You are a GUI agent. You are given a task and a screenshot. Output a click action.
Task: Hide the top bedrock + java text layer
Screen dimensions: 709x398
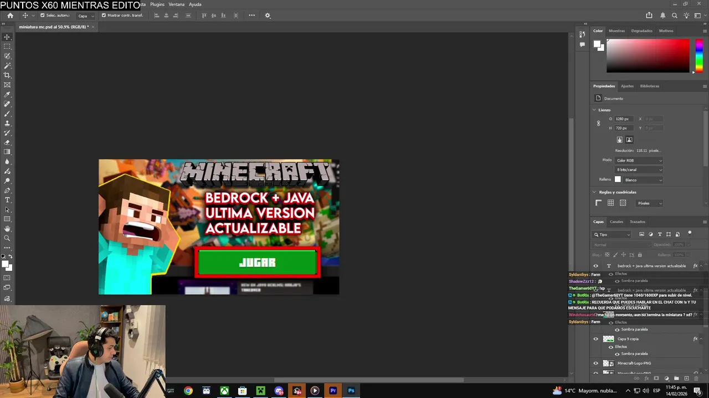tap(596, 266)
